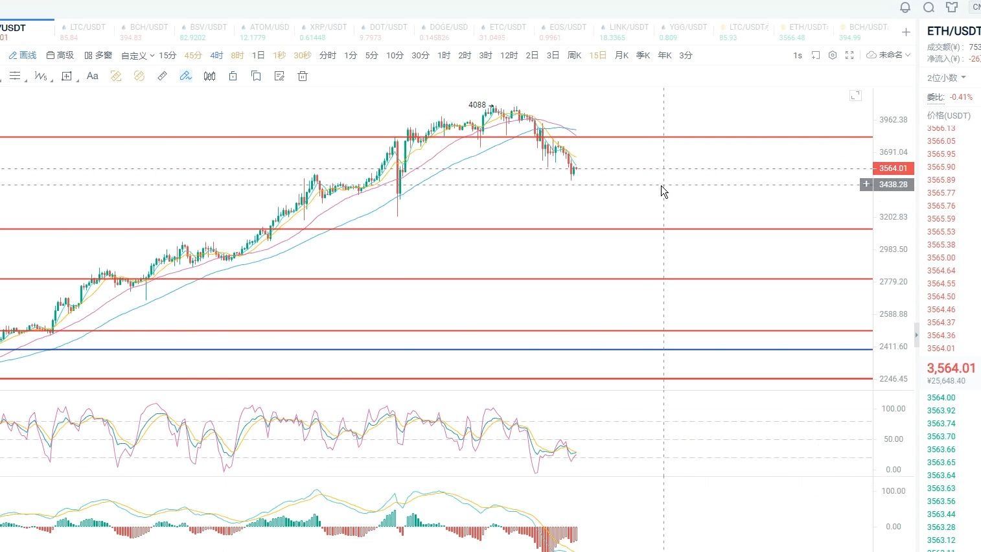Select the top red horizontal resistance line
The width and height of the screenshot is (981, 552).
(x=436, y=137)
